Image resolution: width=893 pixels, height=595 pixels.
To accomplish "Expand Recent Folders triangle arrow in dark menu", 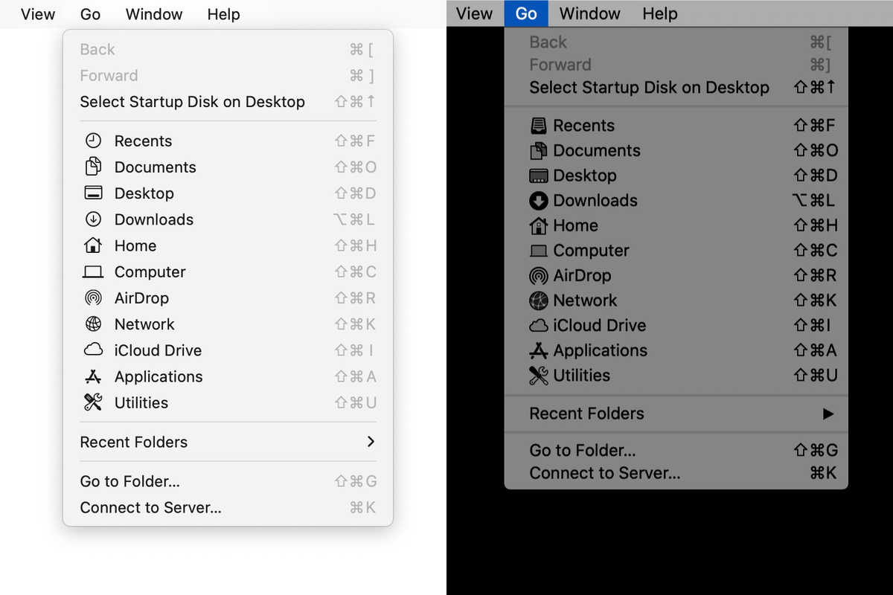I will pyautogui.click(x=828, y=414).
